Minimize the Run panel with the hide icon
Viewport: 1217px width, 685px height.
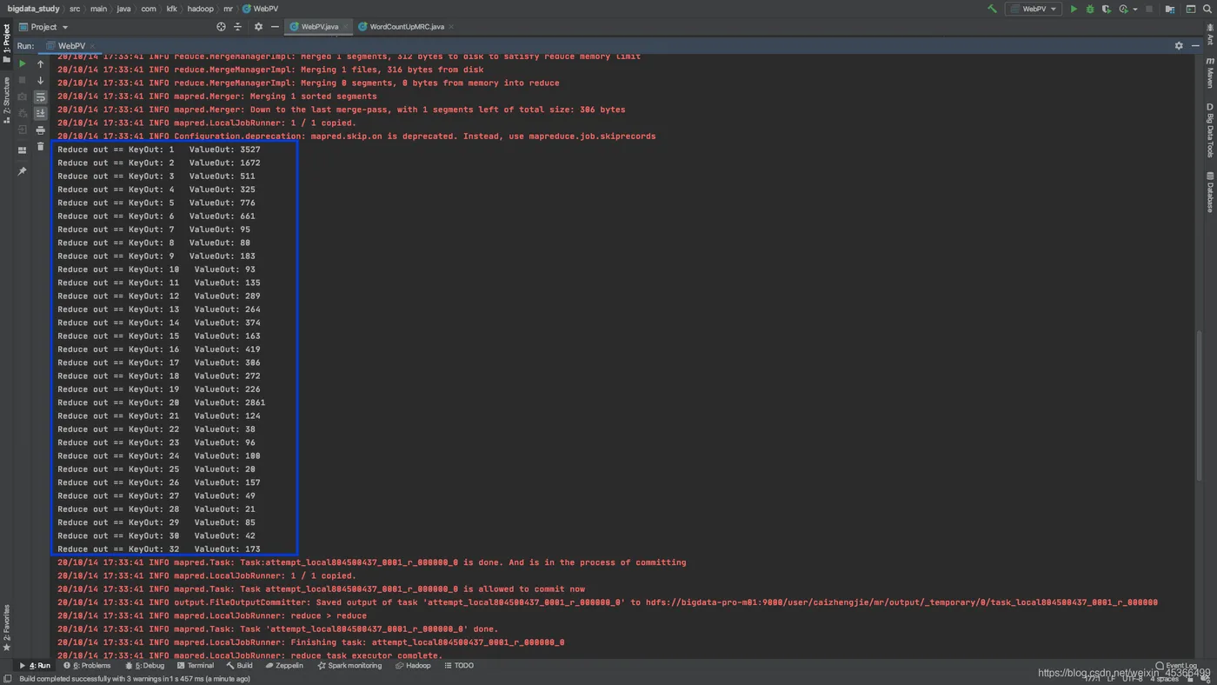point(1196,46)
